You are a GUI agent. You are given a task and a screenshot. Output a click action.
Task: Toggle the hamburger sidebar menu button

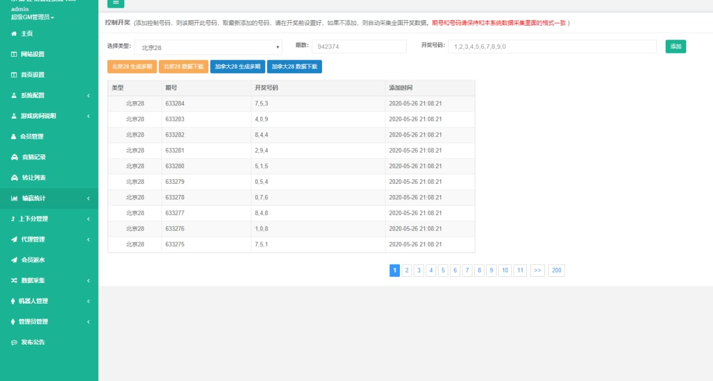(115, 3)
